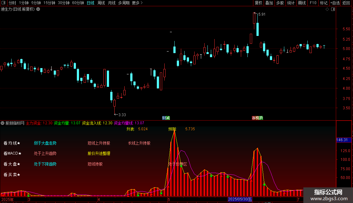The height and width of the screenshot is (203, 353).
Task: Click the 看MACD★ row label
Action: pos(12,153)
